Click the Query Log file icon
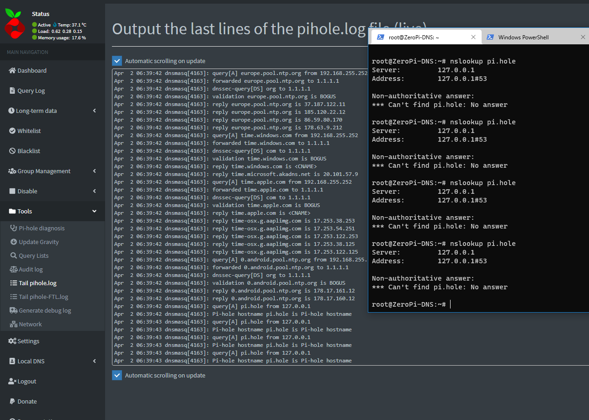Screen dimensions: 589x420 (x=12, y=90)
